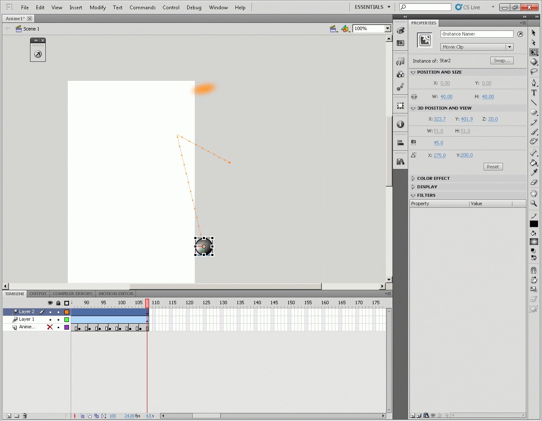The image size is (542, 421).
Task: Select the Line tool
Action: tap(534, 102)
